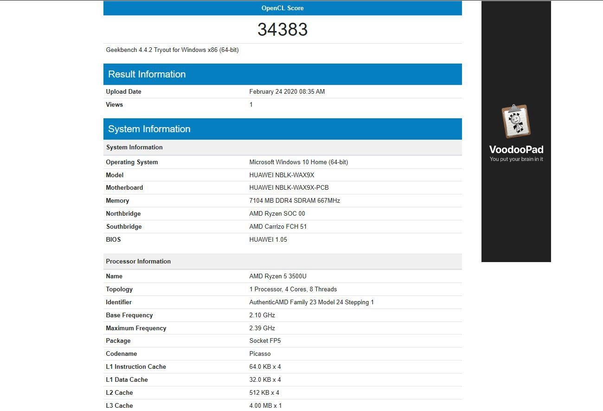Select topology value 1 Processor, 4 Cores, 8 Threads

click(293, 289)
